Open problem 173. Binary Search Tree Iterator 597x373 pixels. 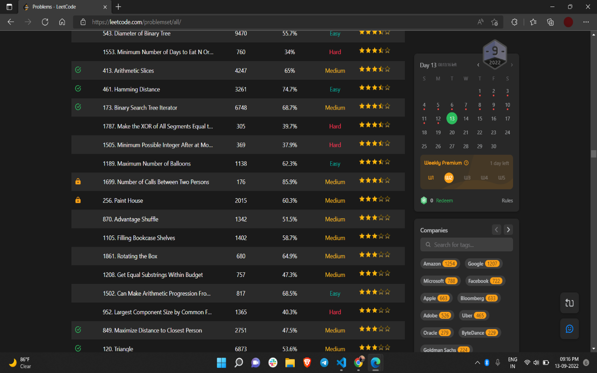tap(140, 108)
